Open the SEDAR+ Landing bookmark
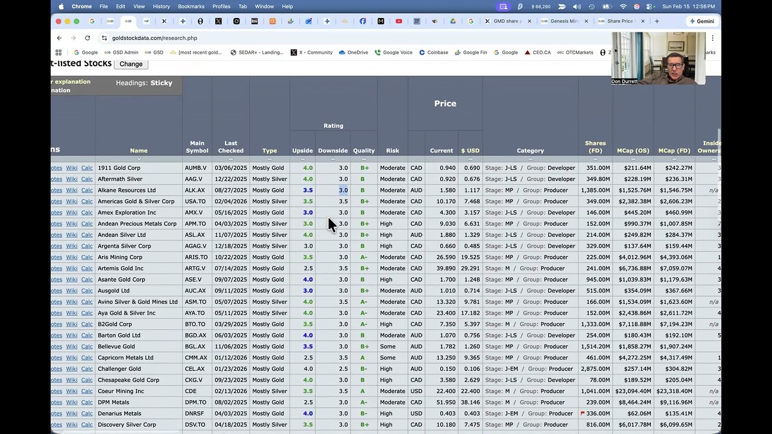The width and height of the screenshot is (772, 434). pos(256,52)
